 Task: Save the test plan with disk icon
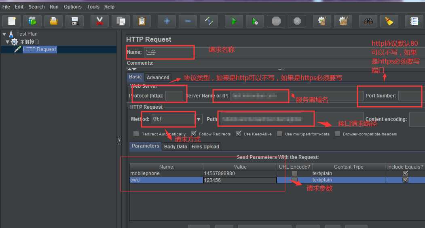(75, 21)
